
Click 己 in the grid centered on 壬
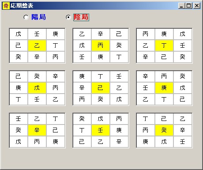point(82,142)
